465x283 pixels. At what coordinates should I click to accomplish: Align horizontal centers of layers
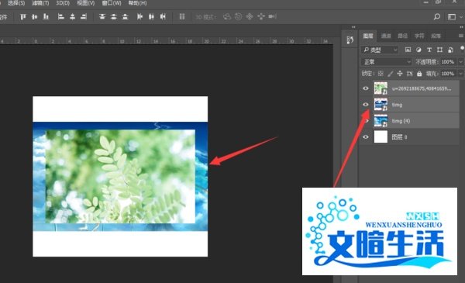point(72,16)
